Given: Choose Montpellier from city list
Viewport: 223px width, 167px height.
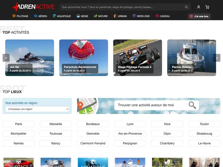Looking at the screenshot, I should click(x=19, y=134).
